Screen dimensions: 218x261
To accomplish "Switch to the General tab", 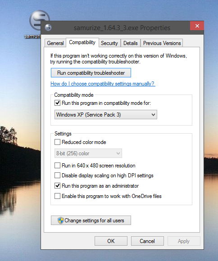I will point(55,43).
